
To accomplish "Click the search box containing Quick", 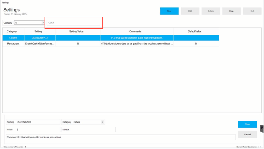I will pos(74,22).
